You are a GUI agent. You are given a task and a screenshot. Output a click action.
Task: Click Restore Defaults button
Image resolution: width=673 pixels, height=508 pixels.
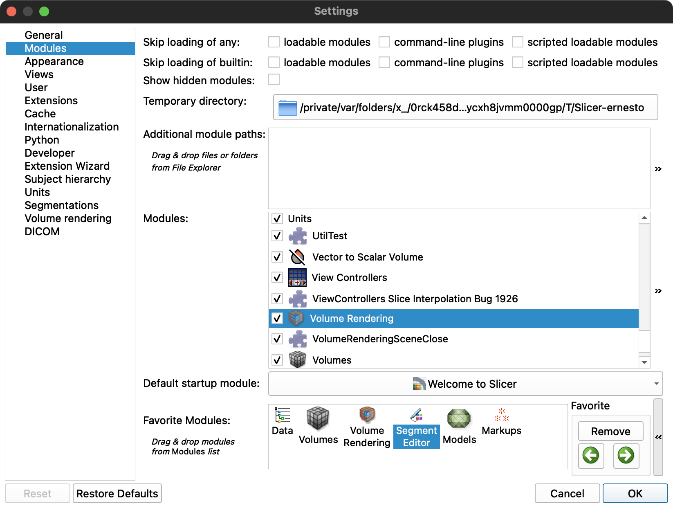117,493
